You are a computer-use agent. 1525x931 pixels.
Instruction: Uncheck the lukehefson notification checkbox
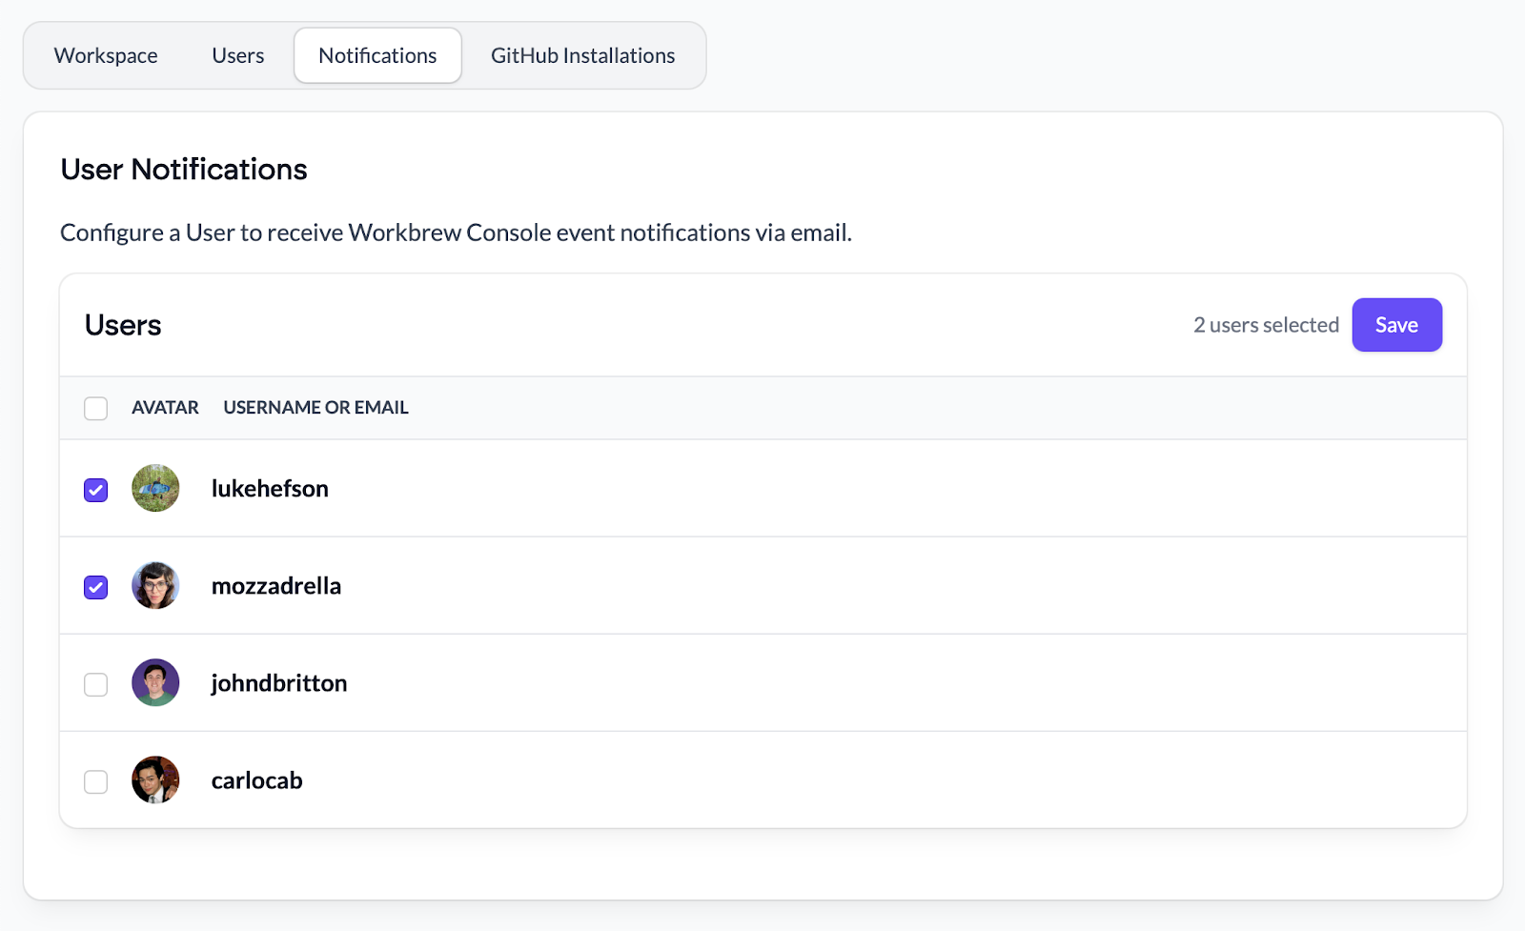point(96,490)
